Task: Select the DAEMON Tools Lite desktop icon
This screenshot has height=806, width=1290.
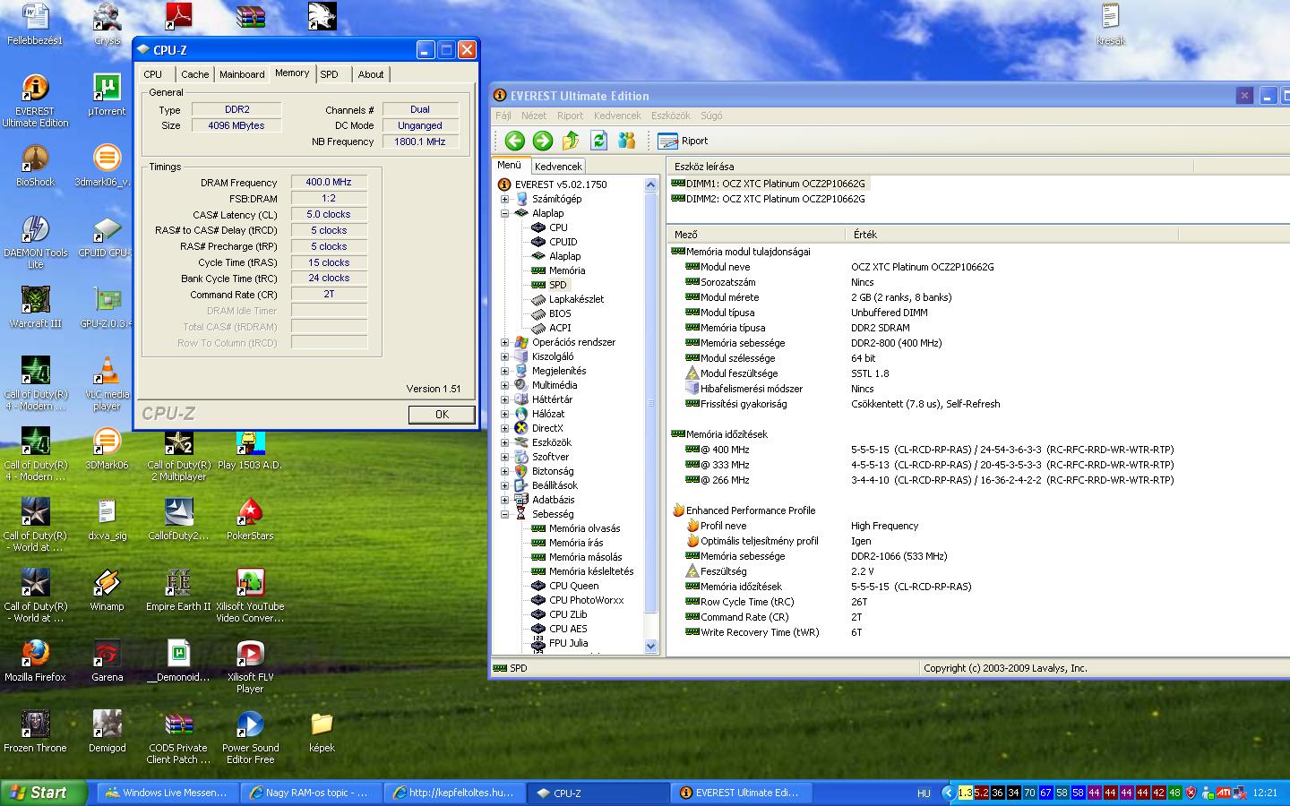Action: coord(35,242)
